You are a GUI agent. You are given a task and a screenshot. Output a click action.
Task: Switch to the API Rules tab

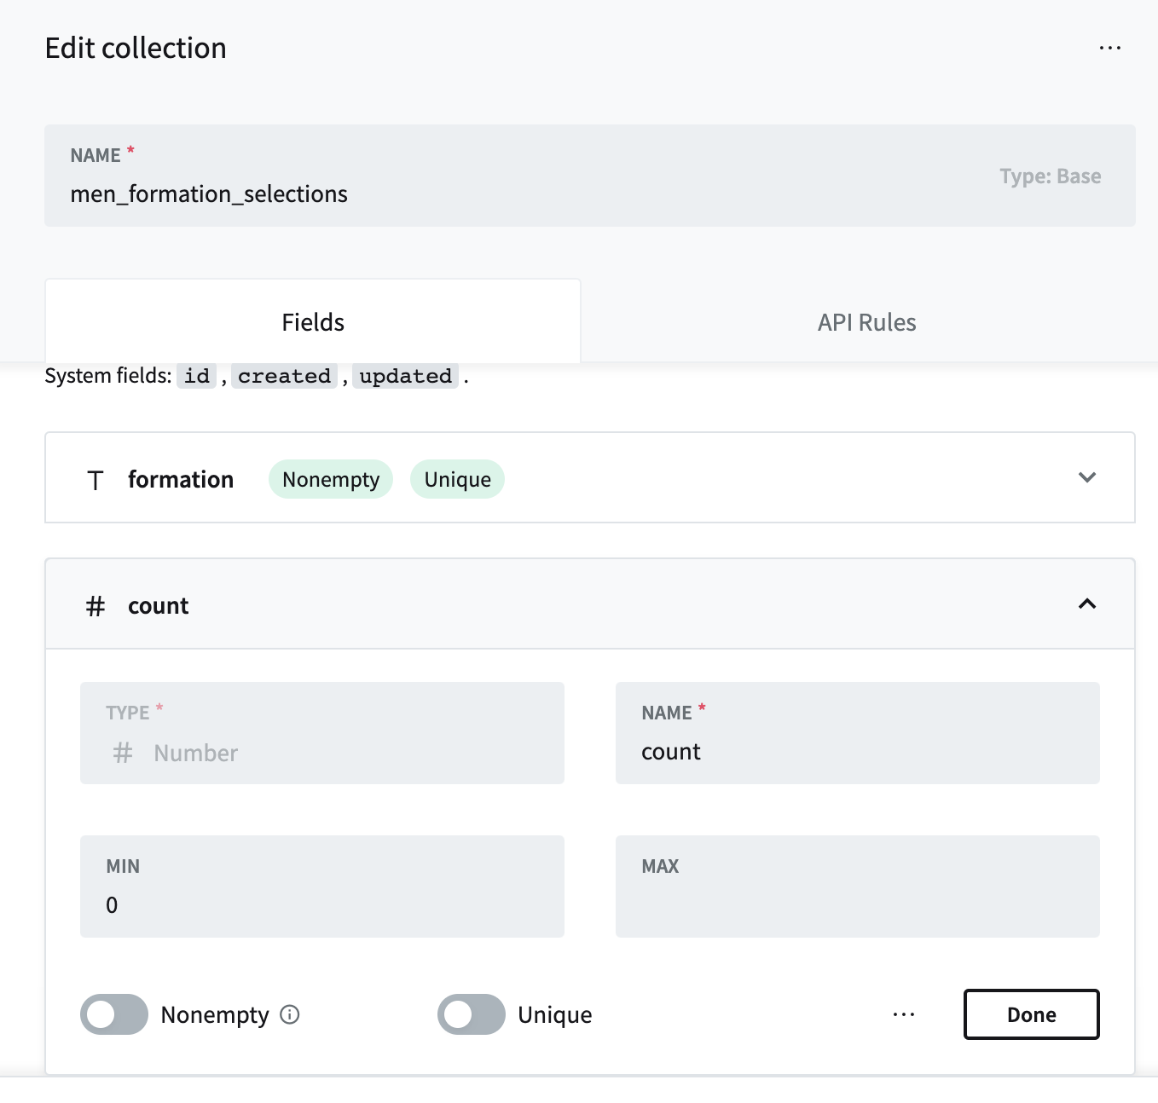click(x=867, y=321)
